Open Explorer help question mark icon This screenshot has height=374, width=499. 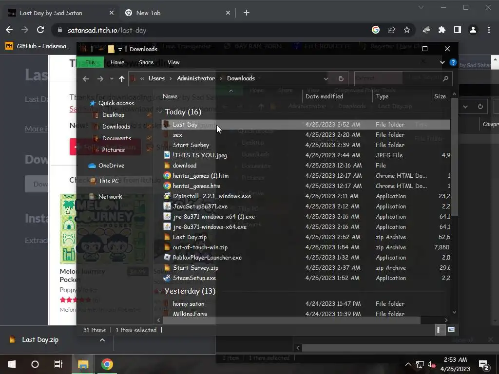pyautogui.click(x=453, y=62)
